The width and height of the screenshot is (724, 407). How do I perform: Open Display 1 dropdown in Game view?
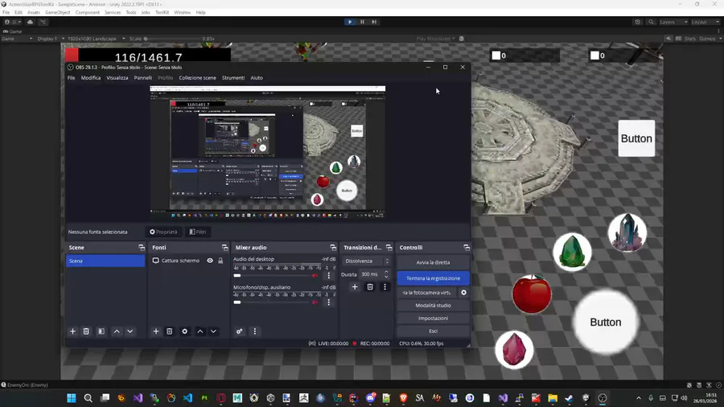pos(51,39)
